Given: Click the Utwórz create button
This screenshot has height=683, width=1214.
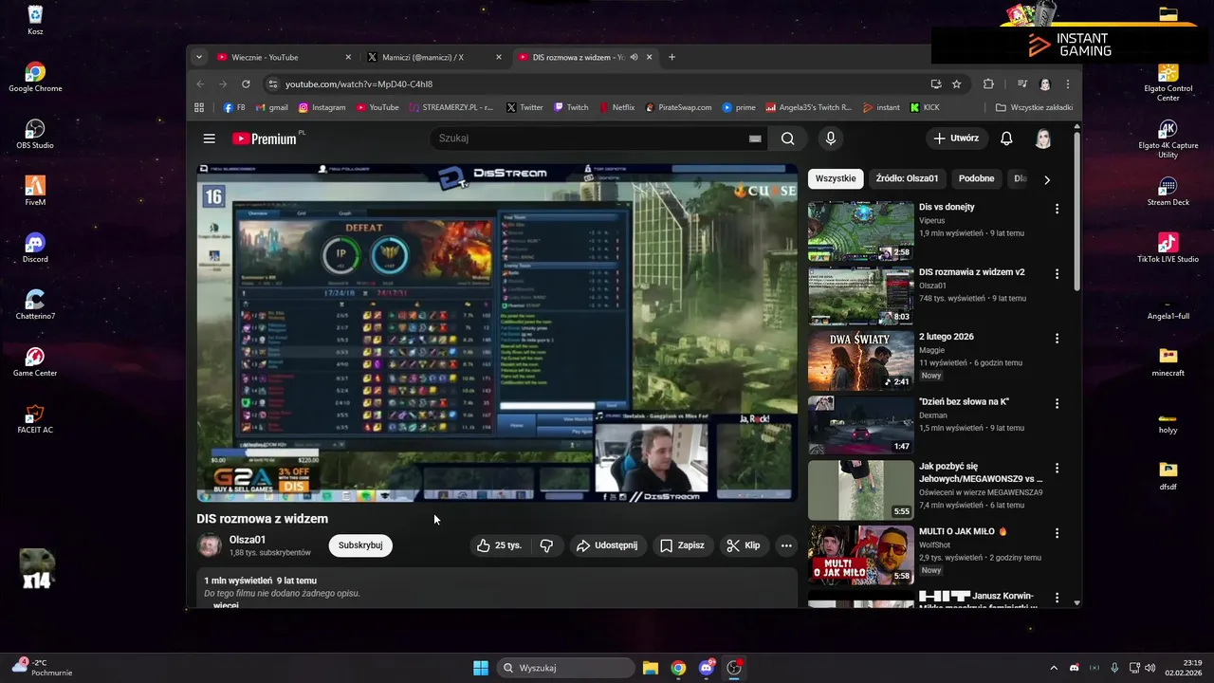Looking at the screenshot, I should pos(956,138).
